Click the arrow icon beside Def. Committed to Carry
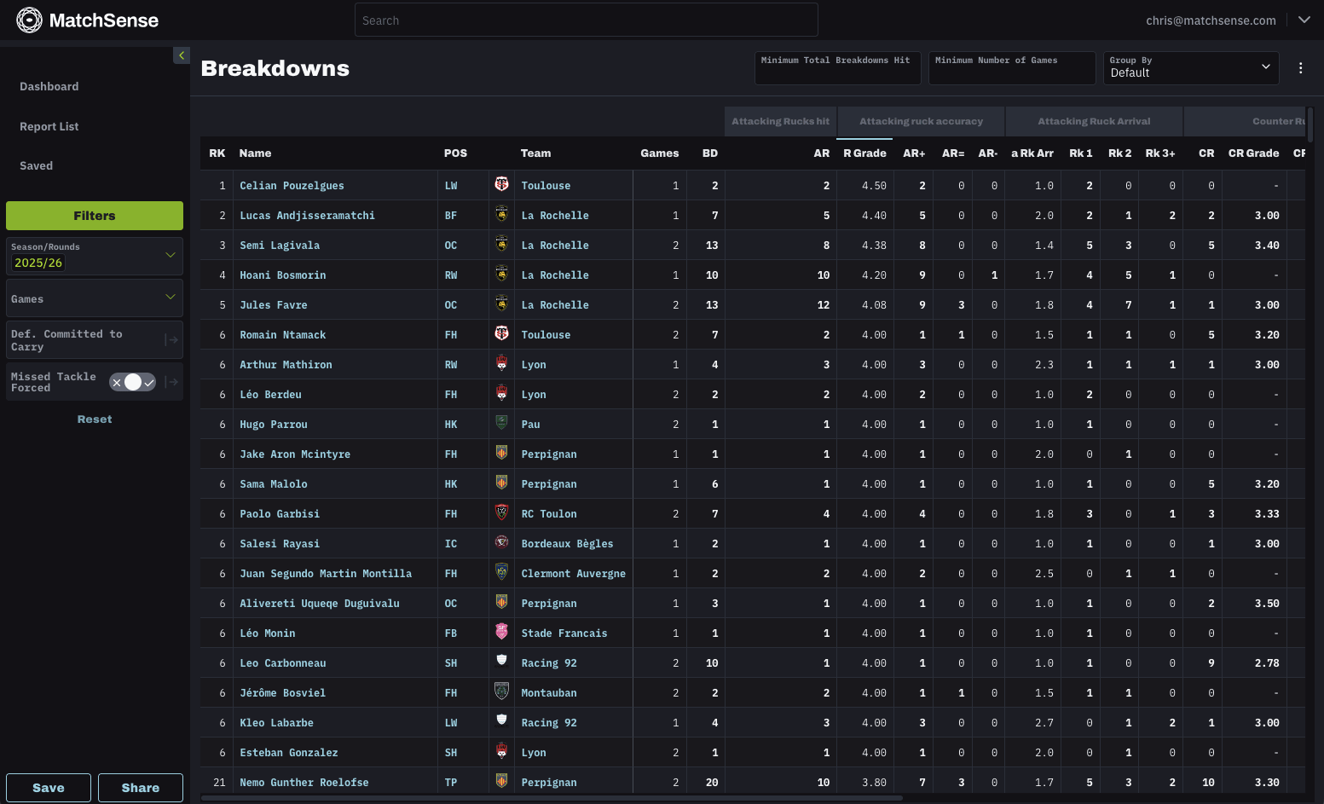Screen dimensions: 1324x804 171,340
